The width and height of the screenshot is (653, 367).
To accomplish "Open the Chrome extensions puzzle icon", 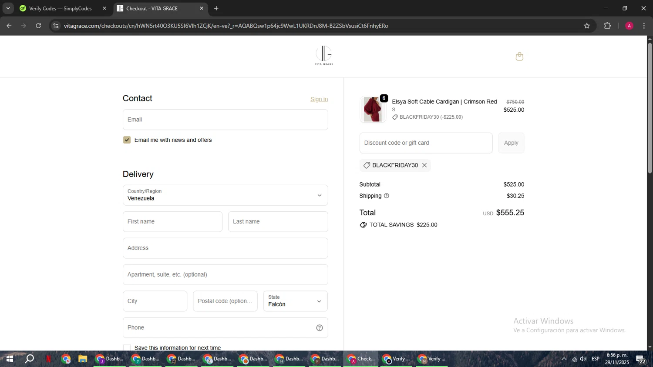I will coord(608,26).
